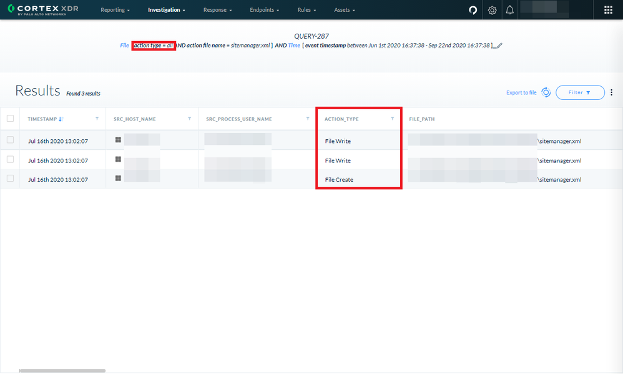Open the Response menu

[x=217, y=10]
